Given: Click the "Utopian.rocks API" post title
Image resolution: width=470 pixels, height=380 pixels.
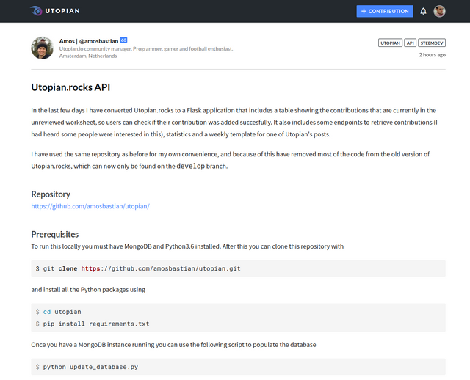Looking at the screenshot, I should 70,87.
